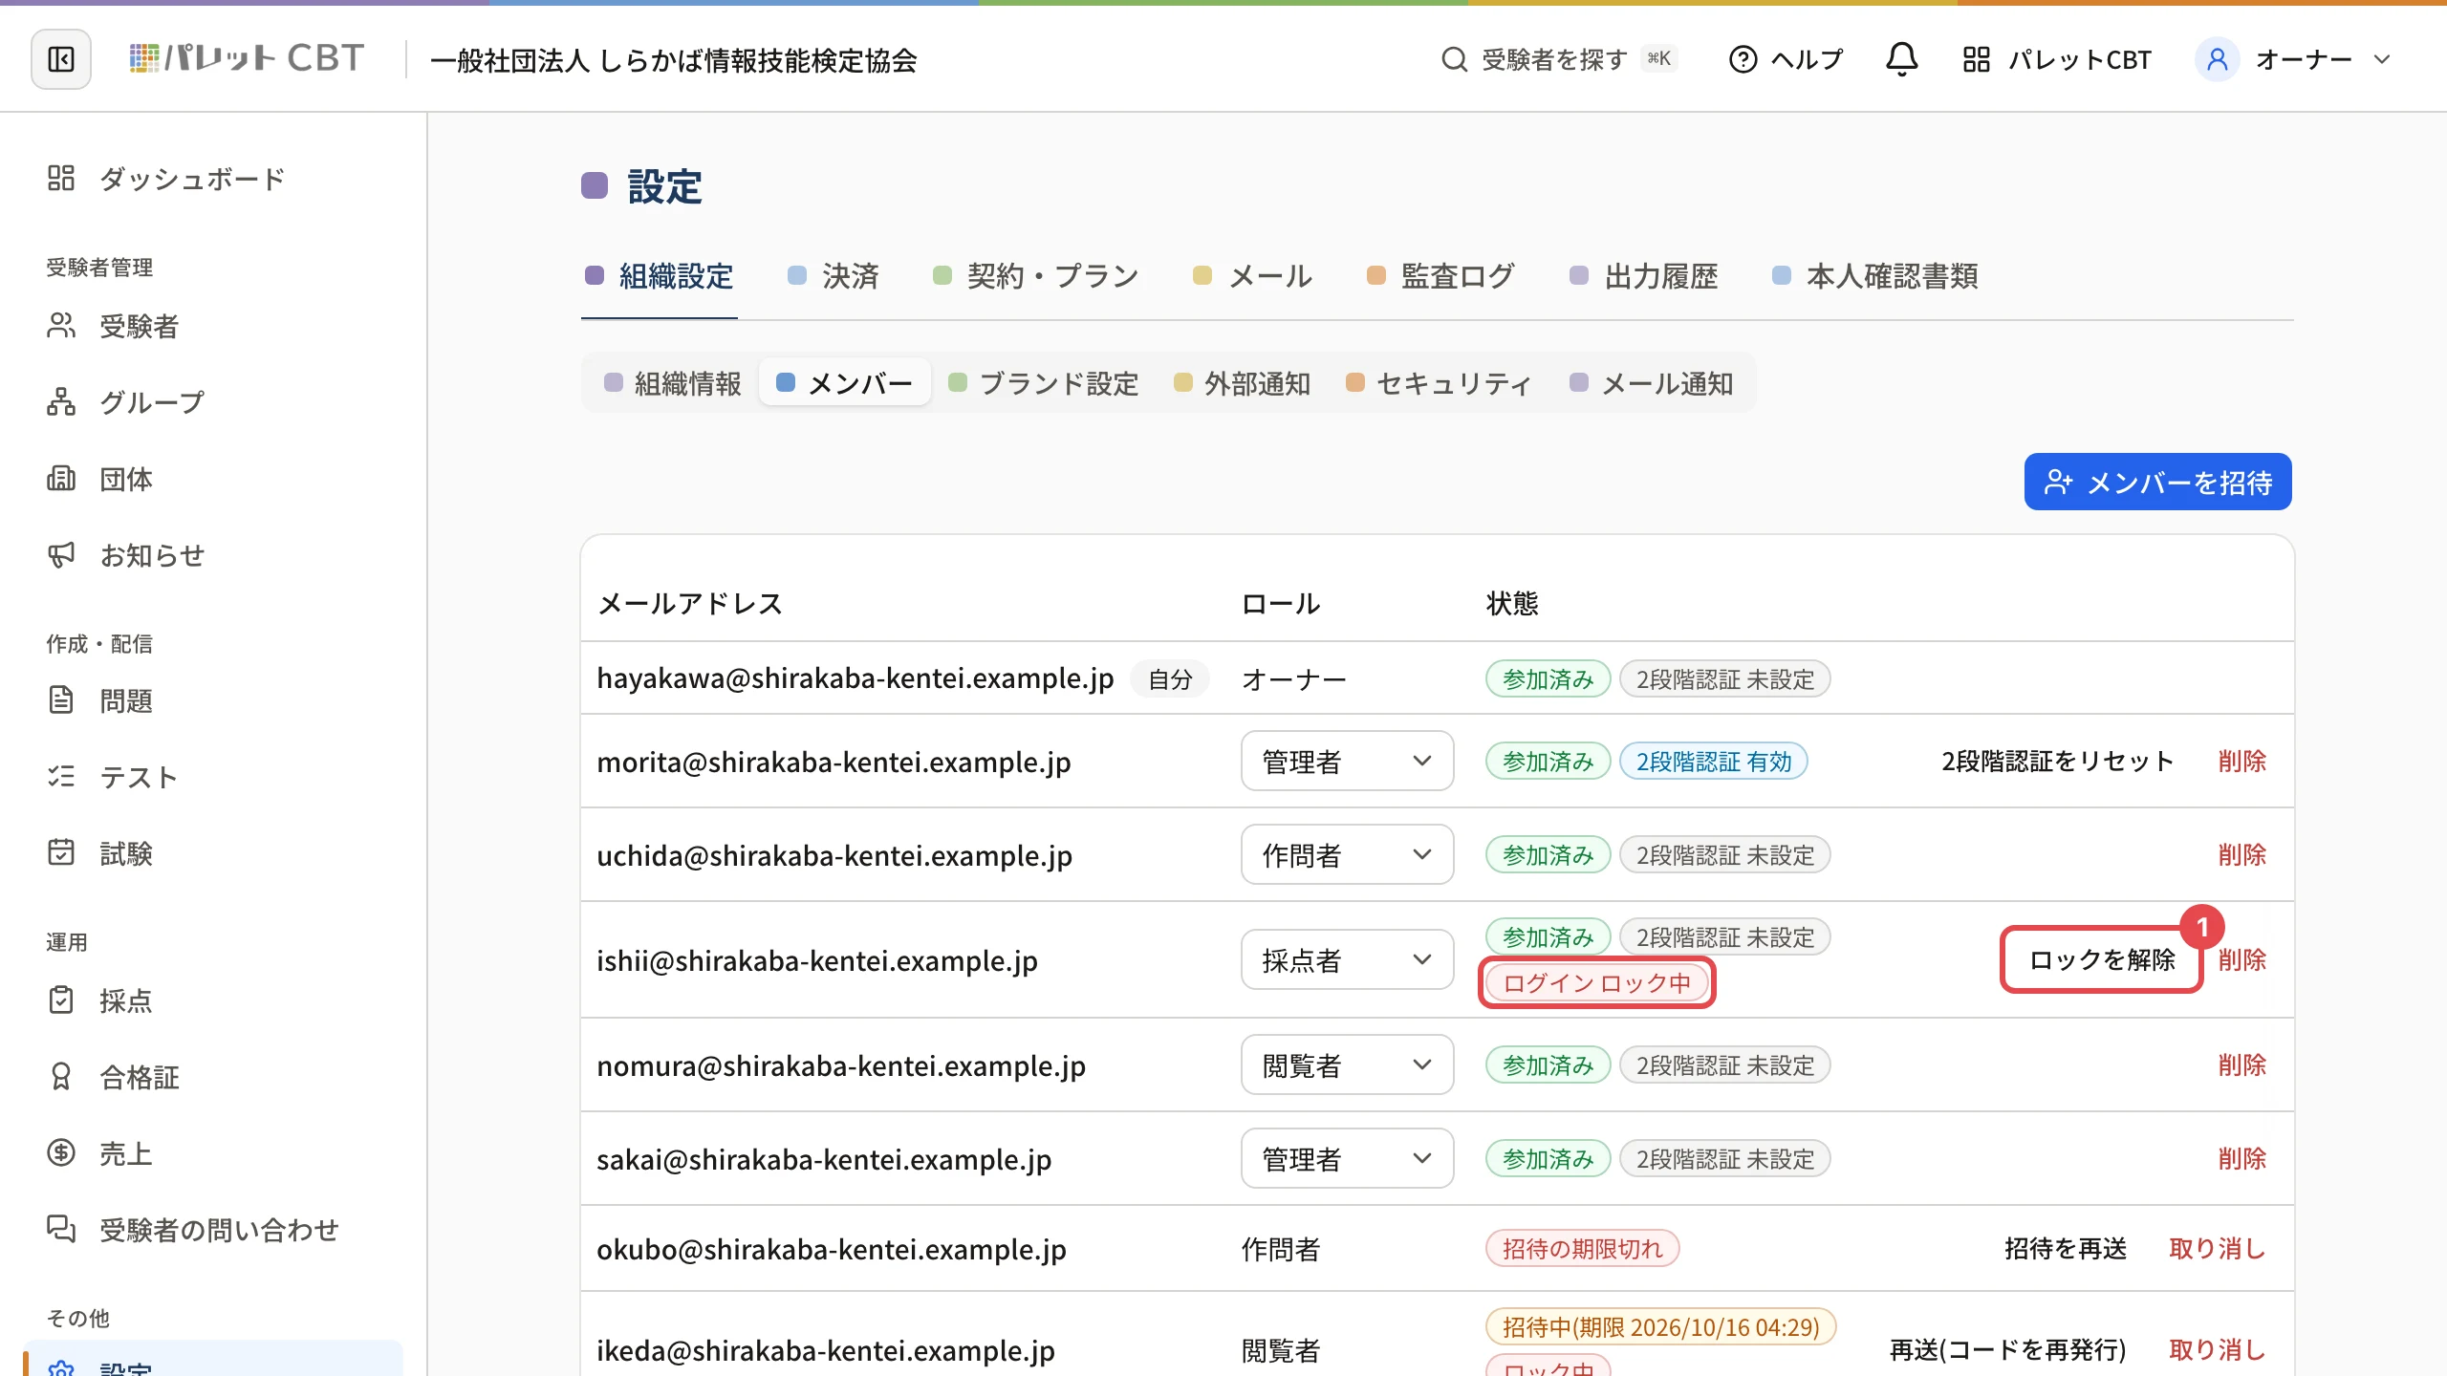Click the パレット CBT logo
This screenshot has height=1376, width=2447.
pyautogui.click(x=247, y=59)
